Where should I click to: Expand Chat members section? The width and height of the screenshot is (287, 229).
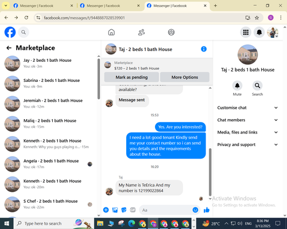(247, 120)
